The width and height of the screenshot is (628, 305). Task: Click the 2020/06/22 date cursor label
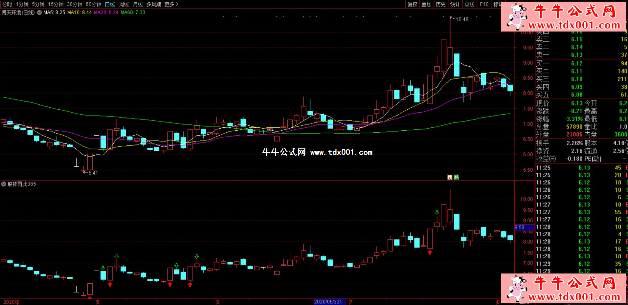pyautogui.click(x=329, y=302)
